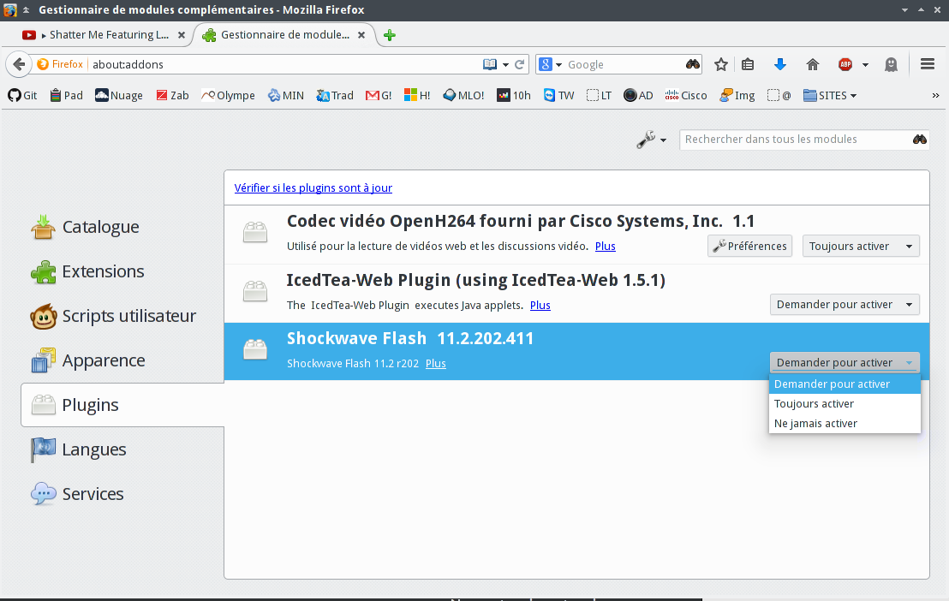The height and width of the screenshot is (601, 949).
Task: Open the wrench tools dropdown for modules
Action: pos(651,140)
